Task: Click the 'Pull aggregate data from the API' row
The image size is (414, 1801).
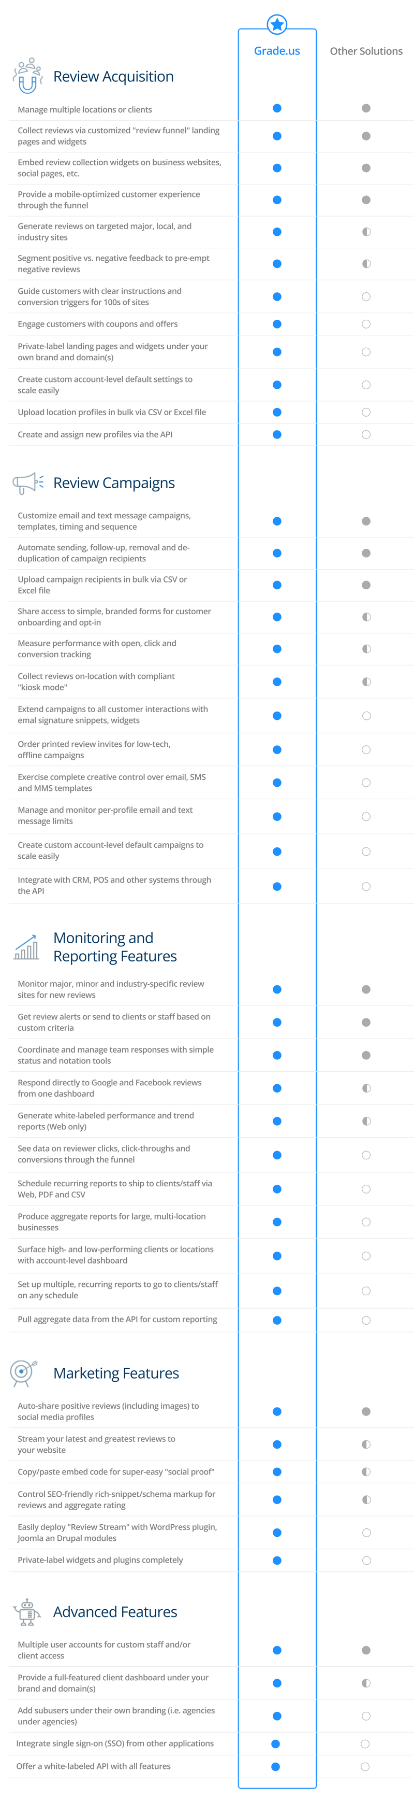Action: pos(211,1320)
